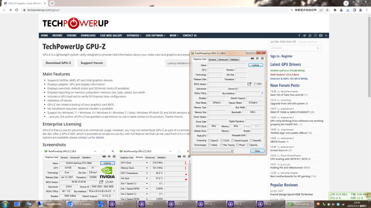
Task: Expand the More nav menu
Action: point(174,35)
